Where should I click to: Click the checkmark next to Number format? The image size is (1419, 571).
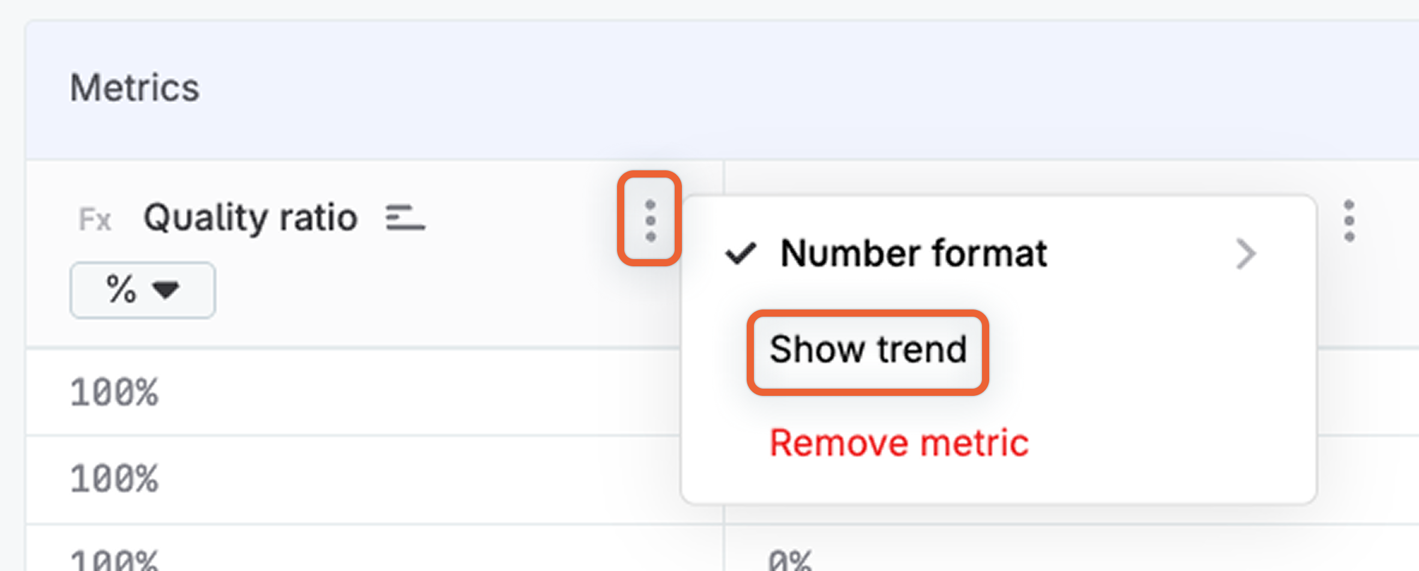pos(741,253)
